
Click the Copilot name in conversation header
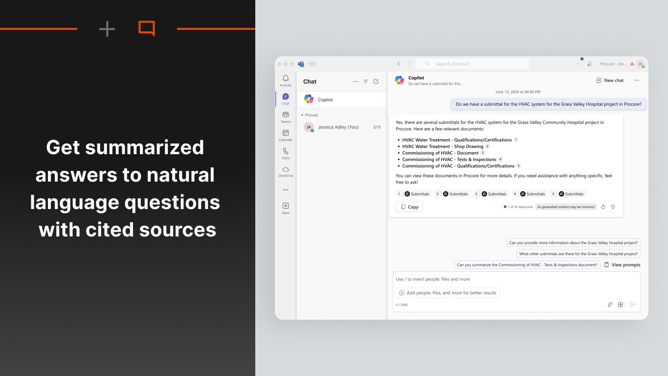pyautogui.click(x=416, y=78)
